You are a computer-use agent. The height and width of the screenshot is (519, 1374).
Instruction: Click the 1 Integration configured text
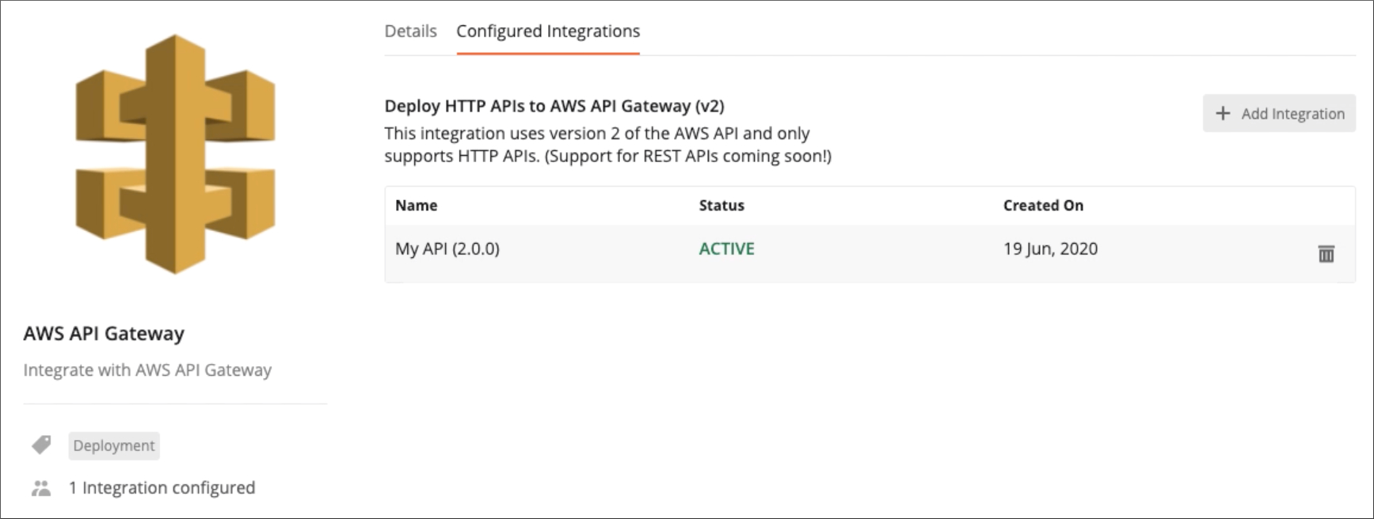click(x=162, y=487)
